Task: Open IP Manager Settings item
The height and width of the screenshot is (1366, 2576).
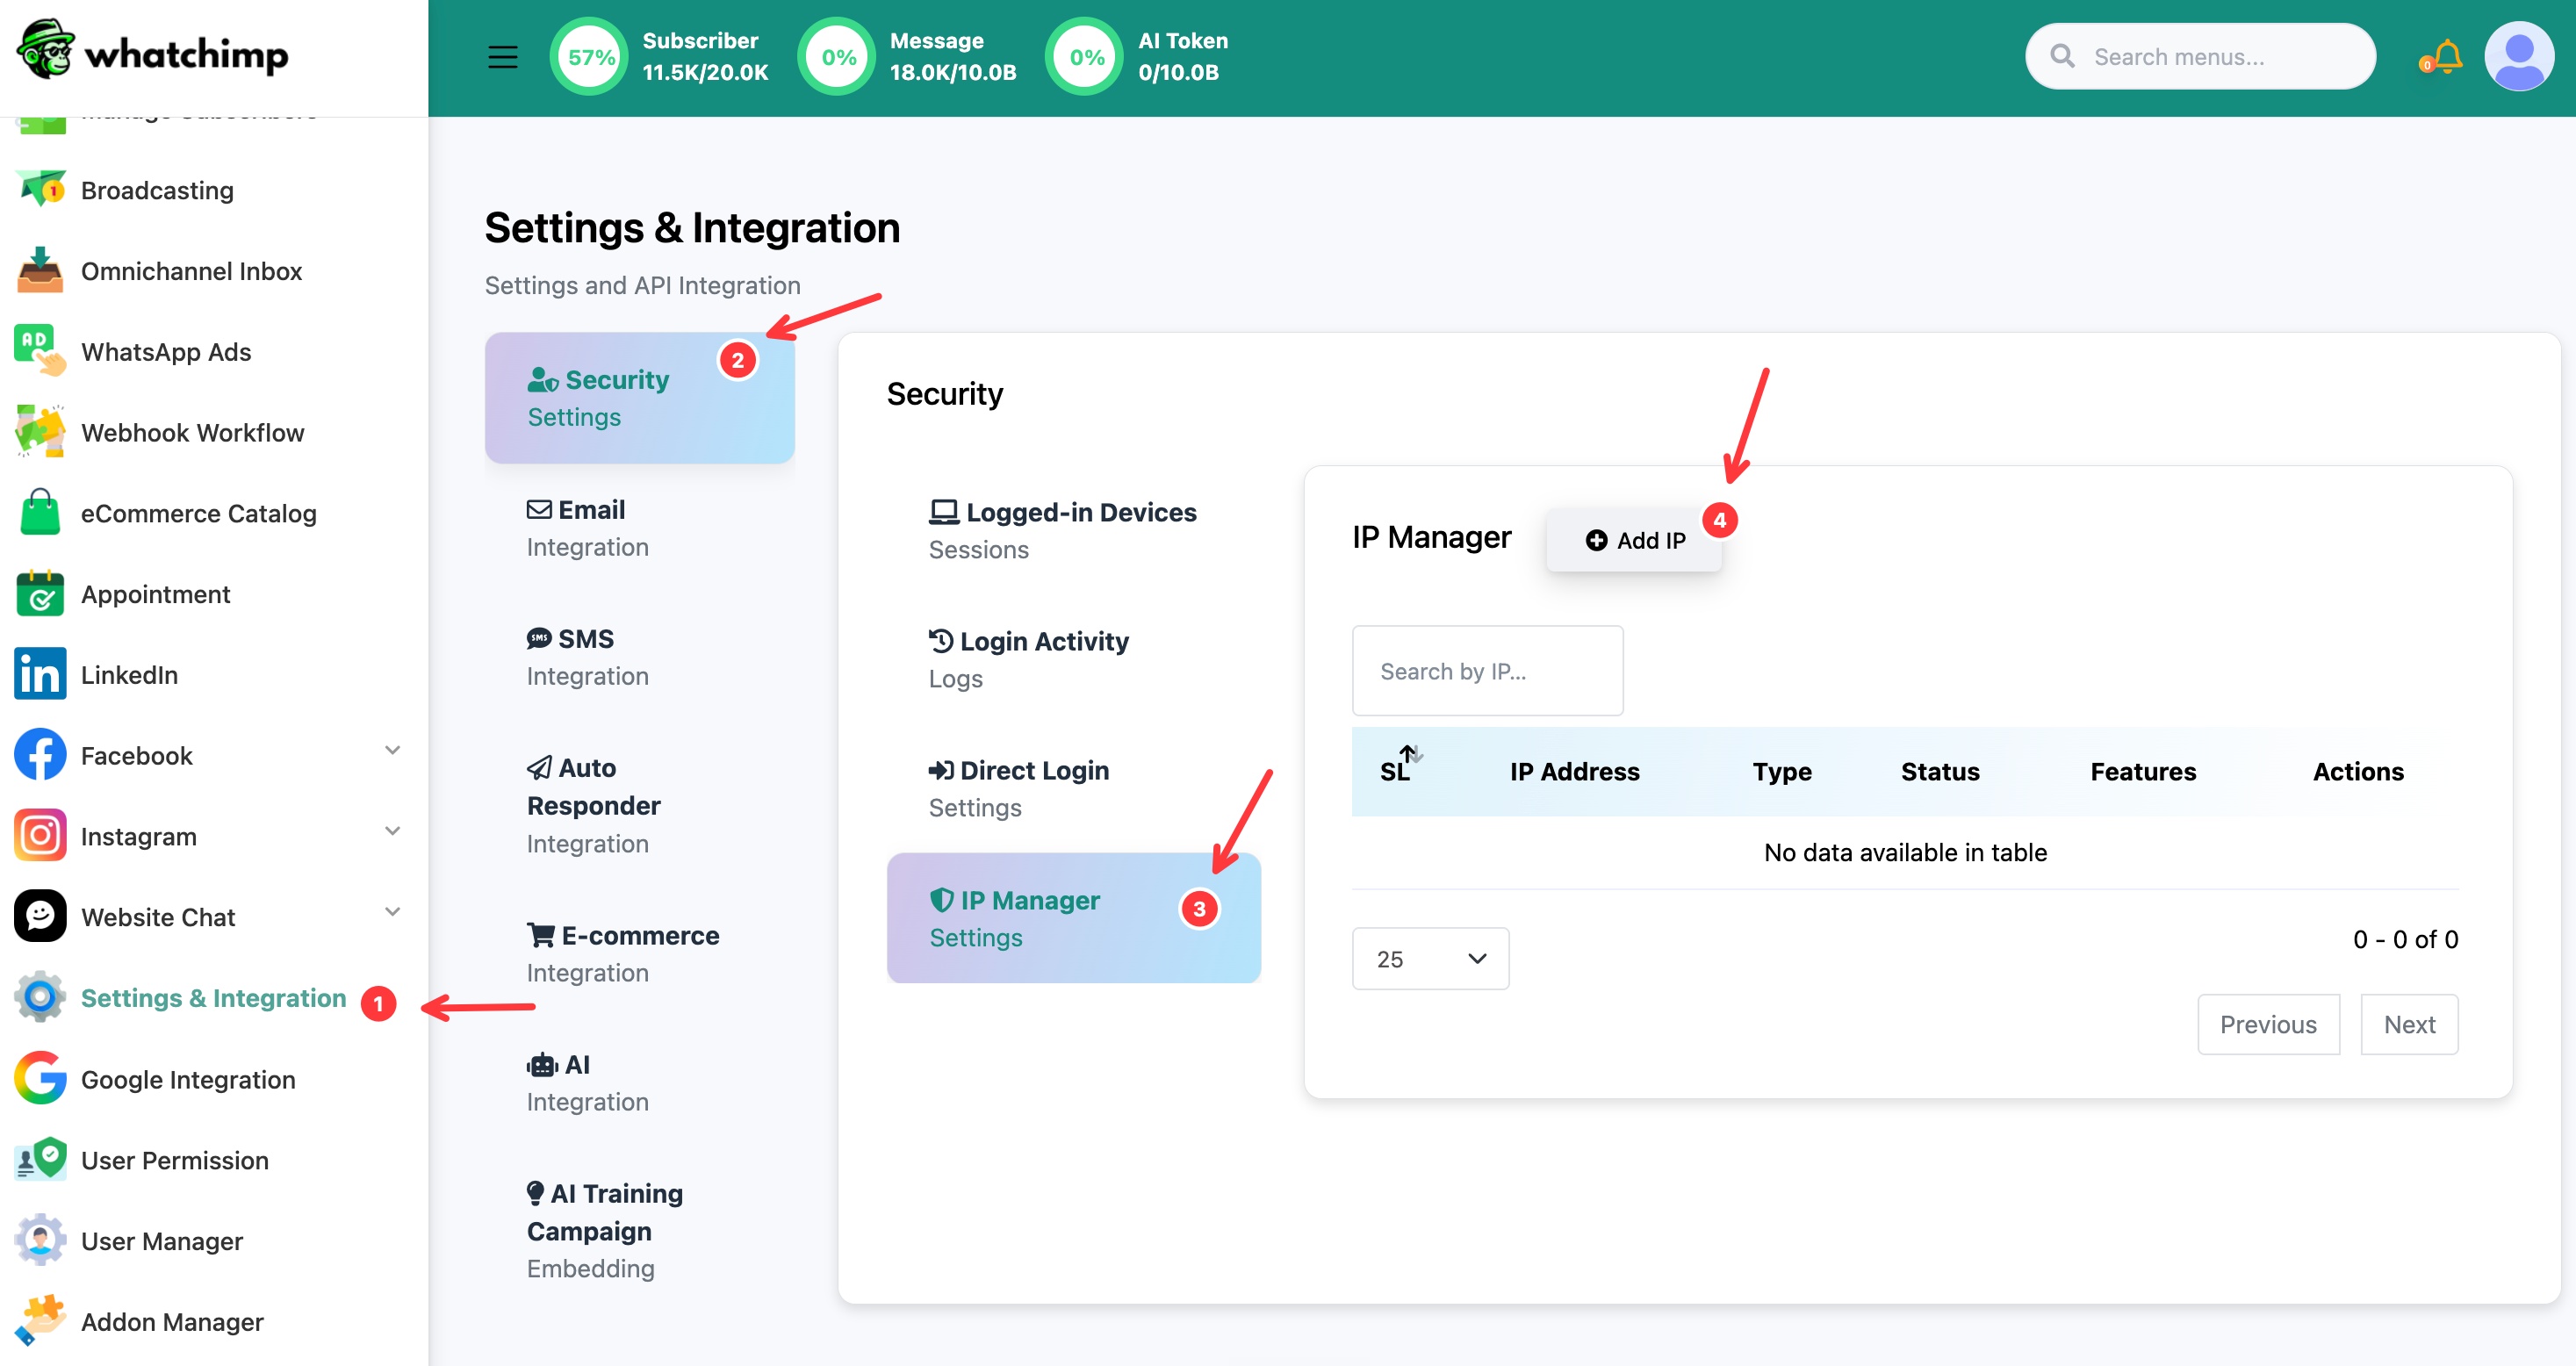Action: (1073, 918)
